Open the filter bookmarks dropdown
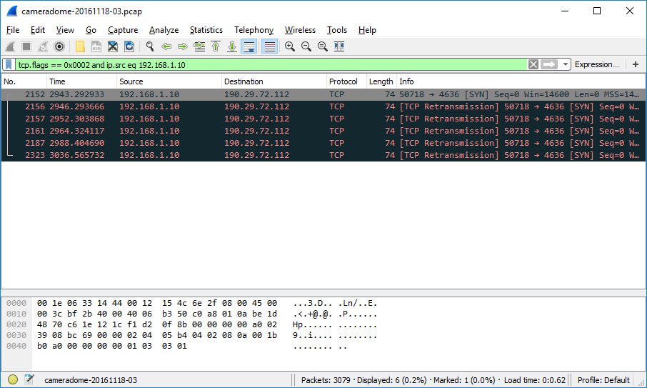Image resolution: width=647 pixels, height=388 pixels. [x=9, y=64]
